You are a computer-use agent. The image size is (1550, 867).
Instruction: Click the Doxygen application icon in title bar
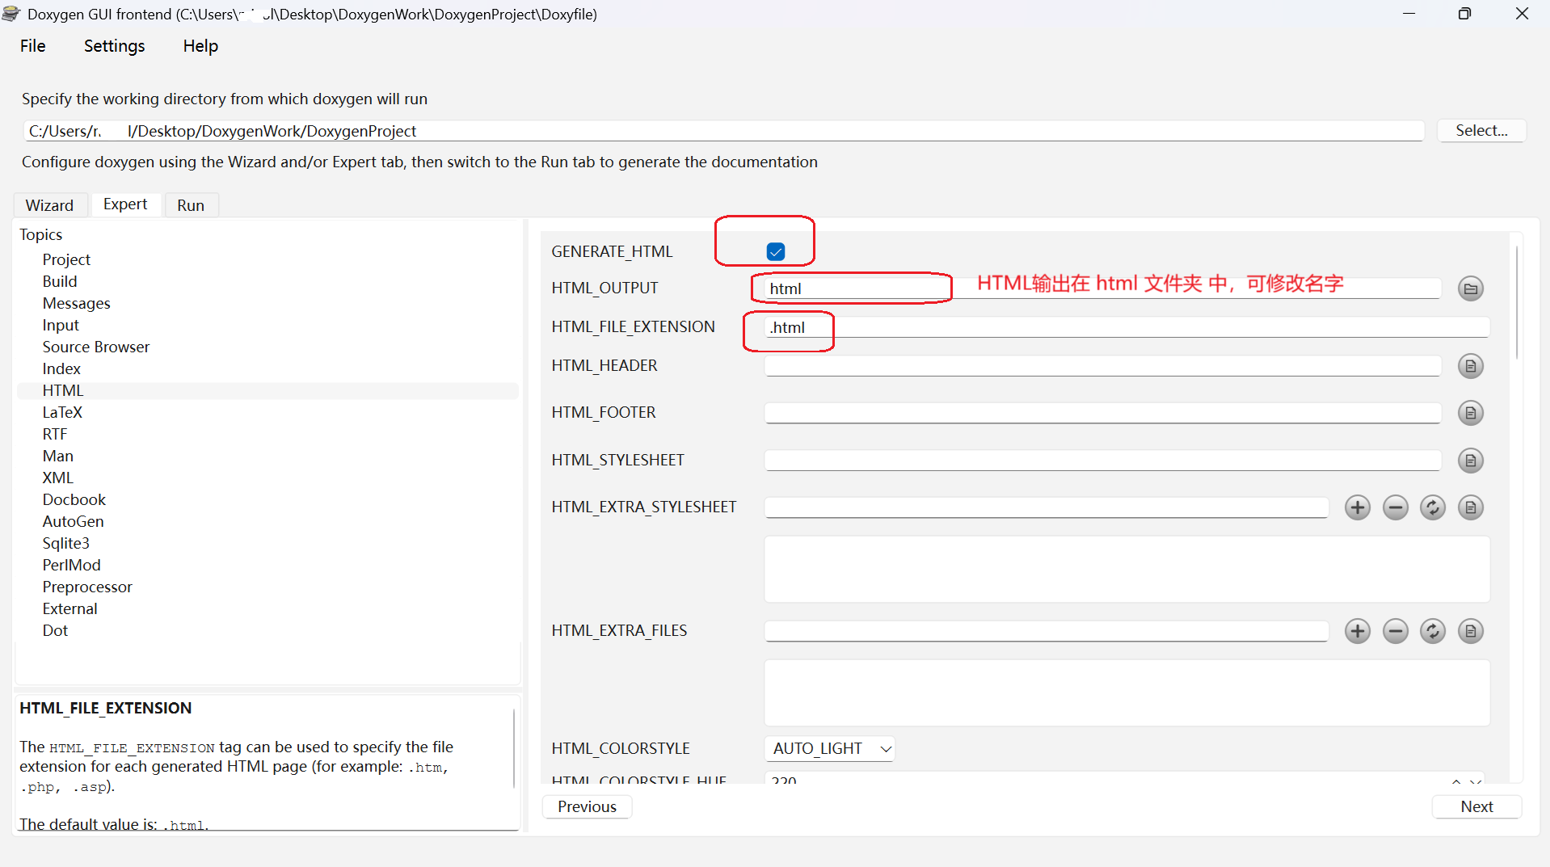[x=11, y=14]
